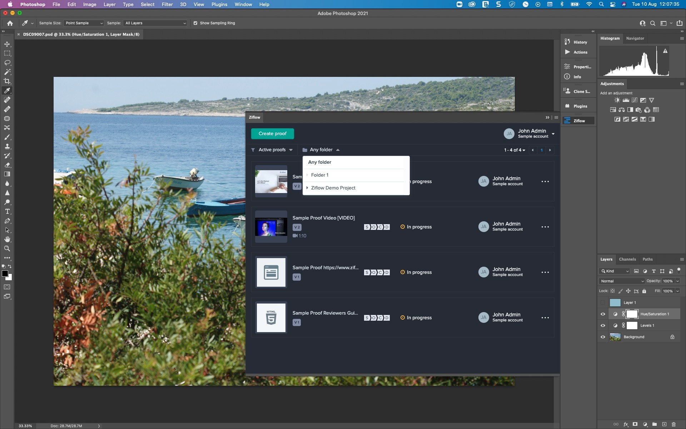Click the Create proof button
Screen dimensions: 686x429
(x=272, y=133)
